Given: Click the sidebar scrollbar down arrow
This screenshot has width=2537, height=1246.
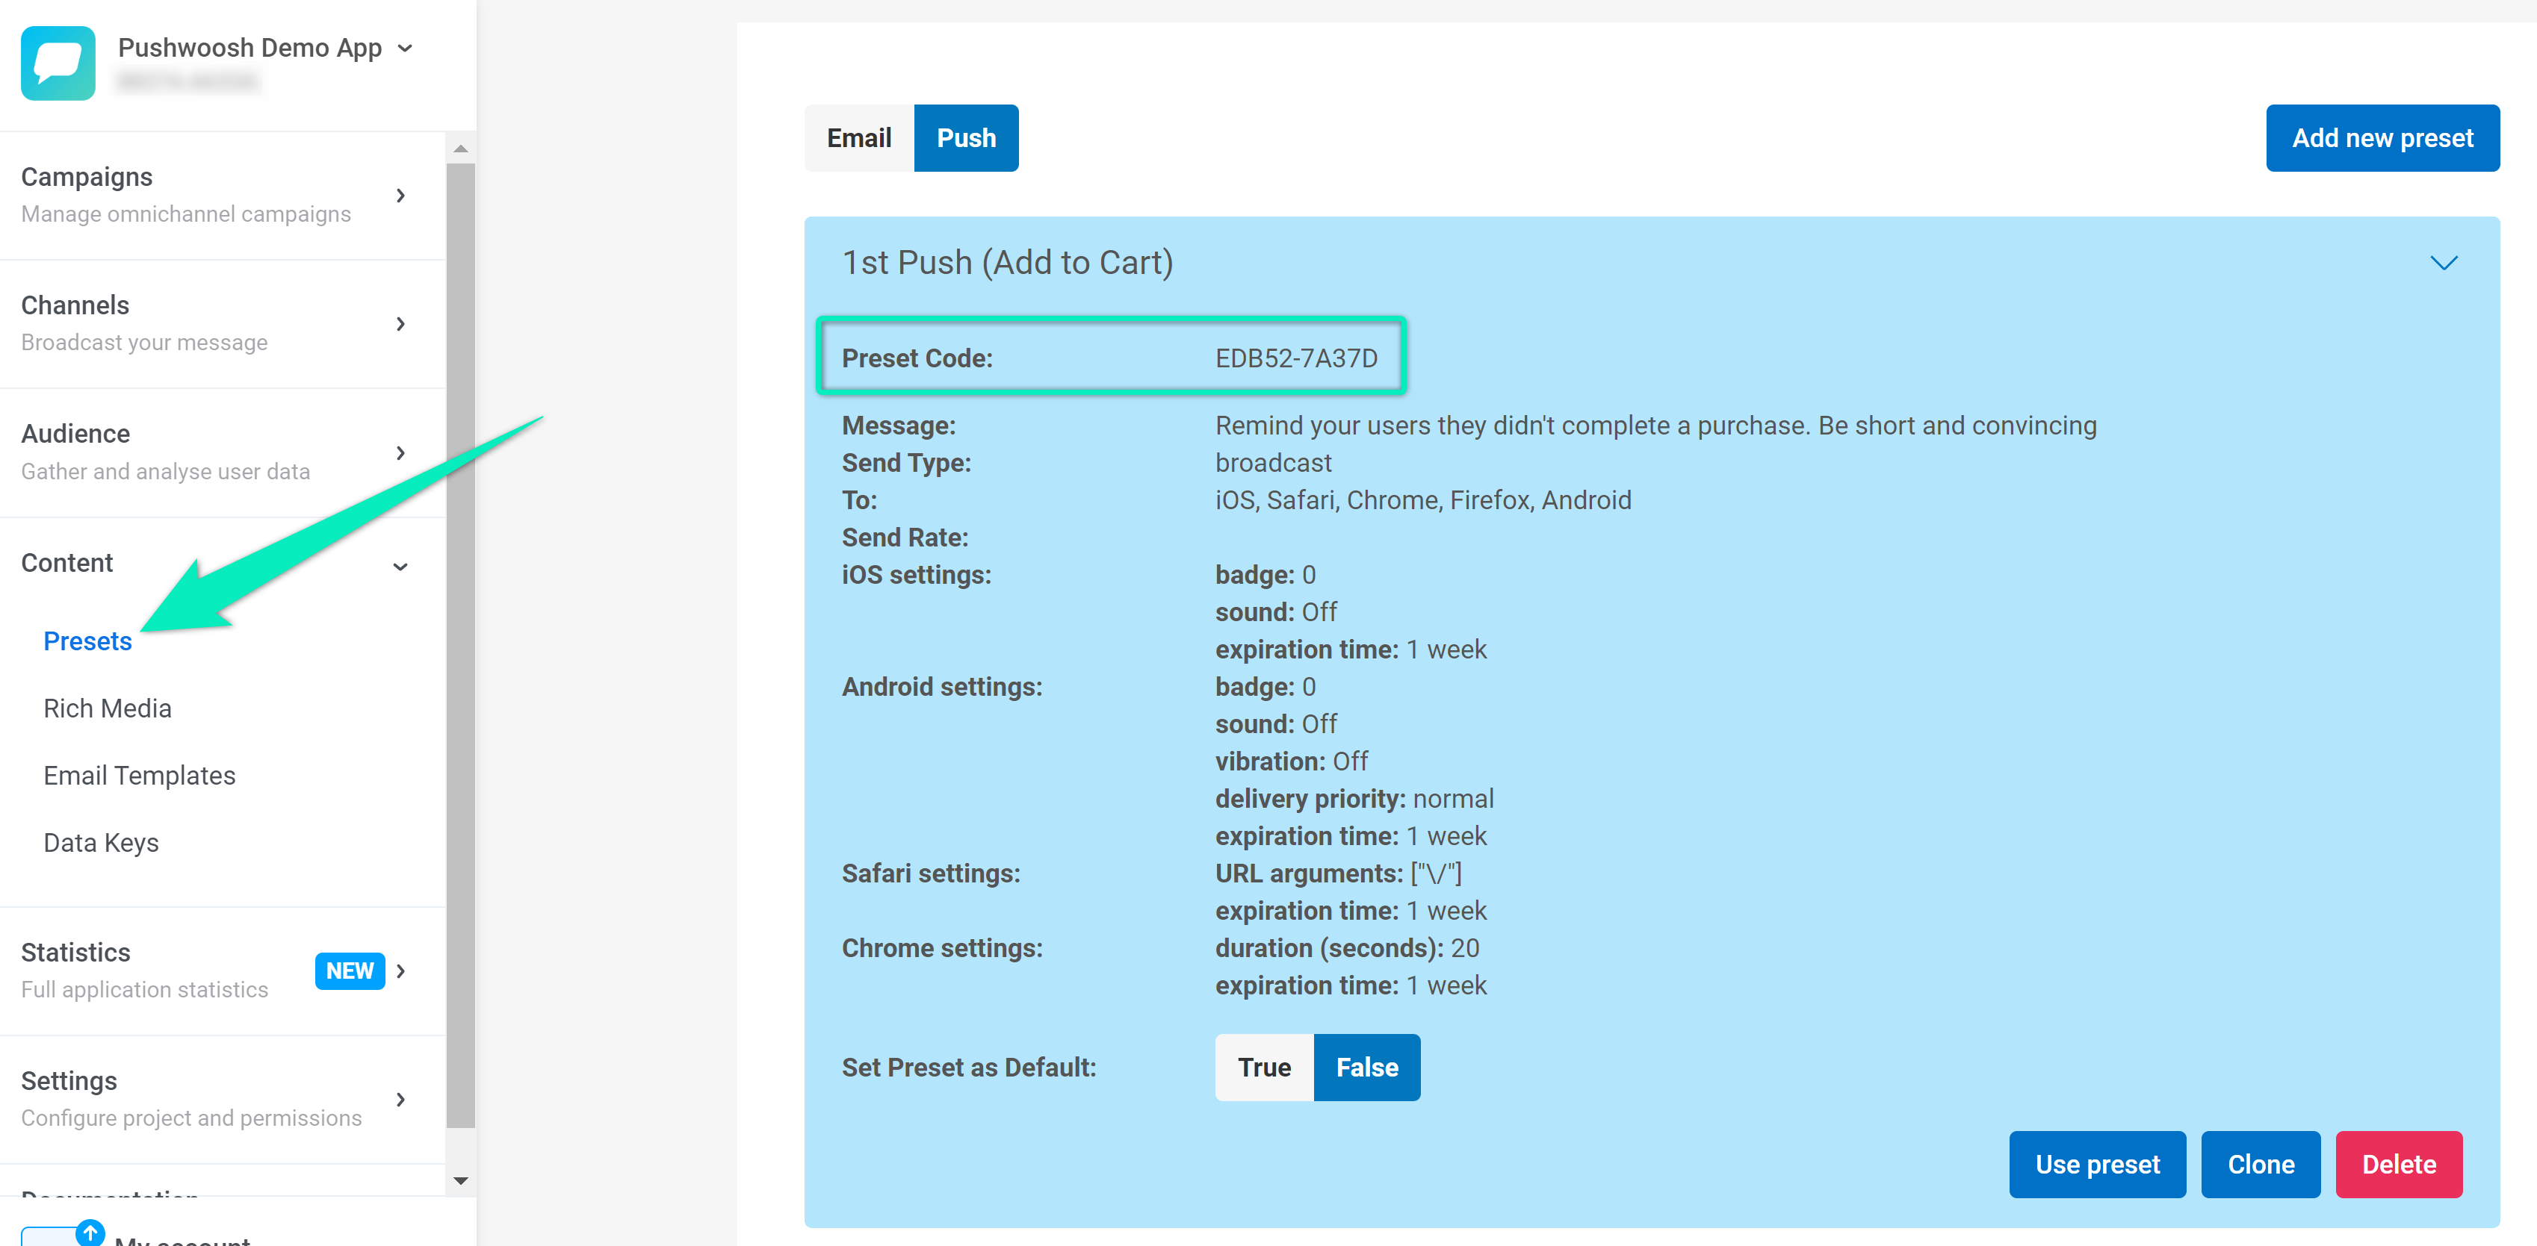Looking at the screenshot, I should tap(460, 1180).
